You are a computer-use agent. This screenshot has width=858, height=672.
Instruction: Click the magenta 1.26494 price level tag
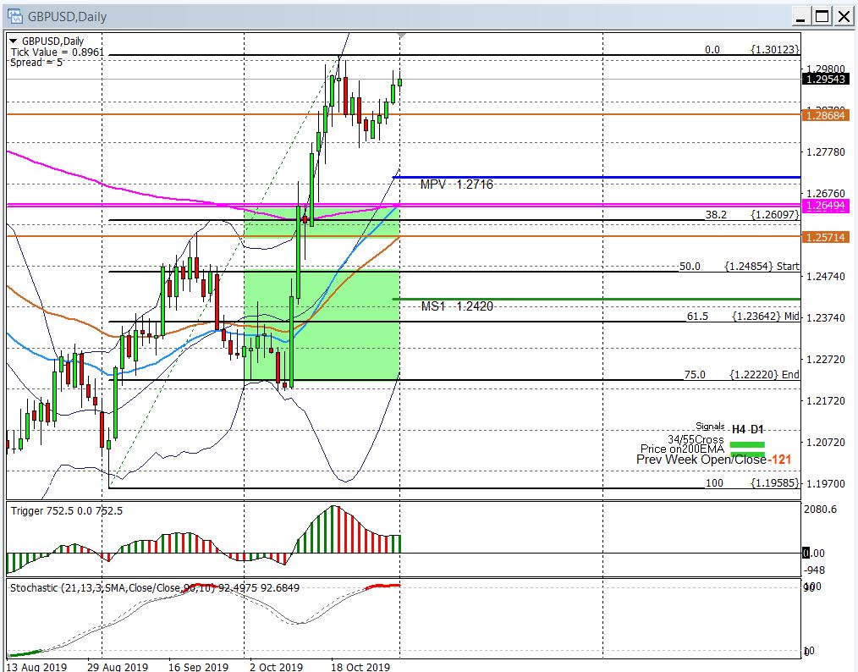pos(826,206)
